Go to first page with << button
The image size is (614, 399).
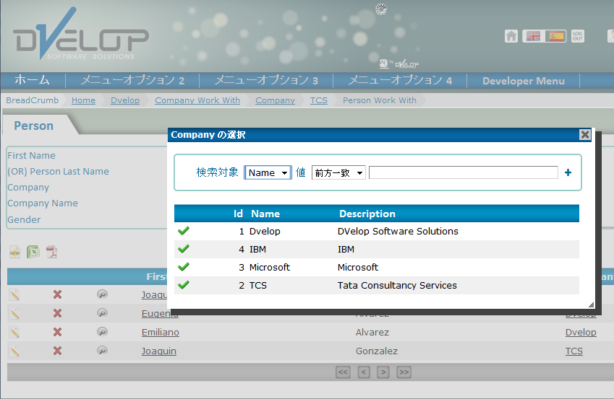tap(343, 372)
